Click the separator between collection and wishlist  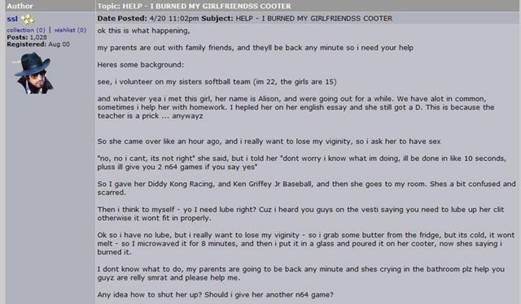[50, 30]
